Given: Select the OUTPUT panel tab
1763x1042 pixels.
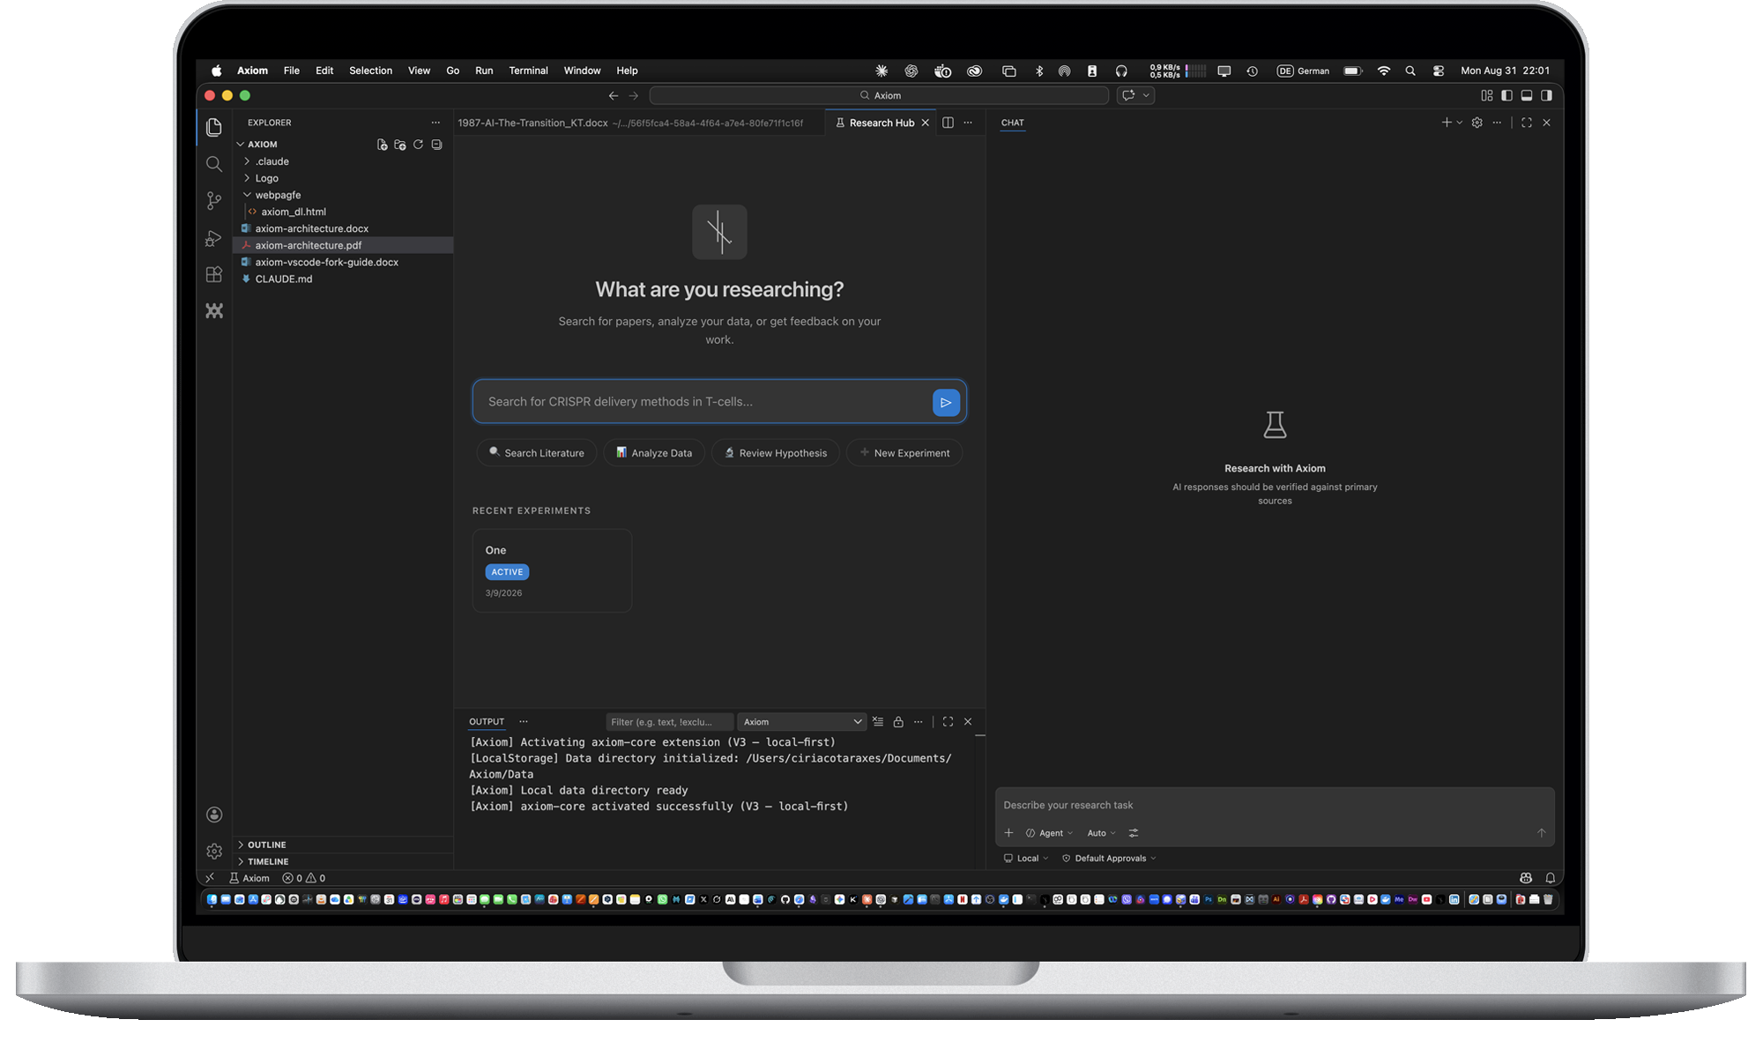Looking at the screenshot, I should point(487,722).
